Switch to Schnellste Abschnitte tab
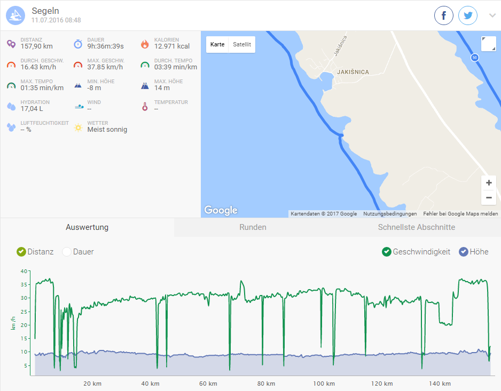This screenshot has height=391, width=501. point(416,227)
